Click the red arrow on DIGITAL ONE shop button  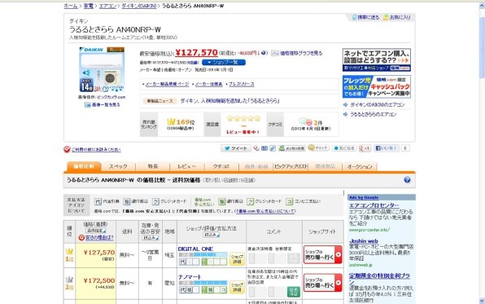(x=338, y=255)
